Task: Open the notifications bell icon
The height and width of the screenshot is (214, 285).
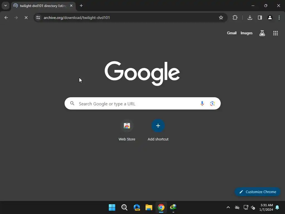Action: [277, 207]
